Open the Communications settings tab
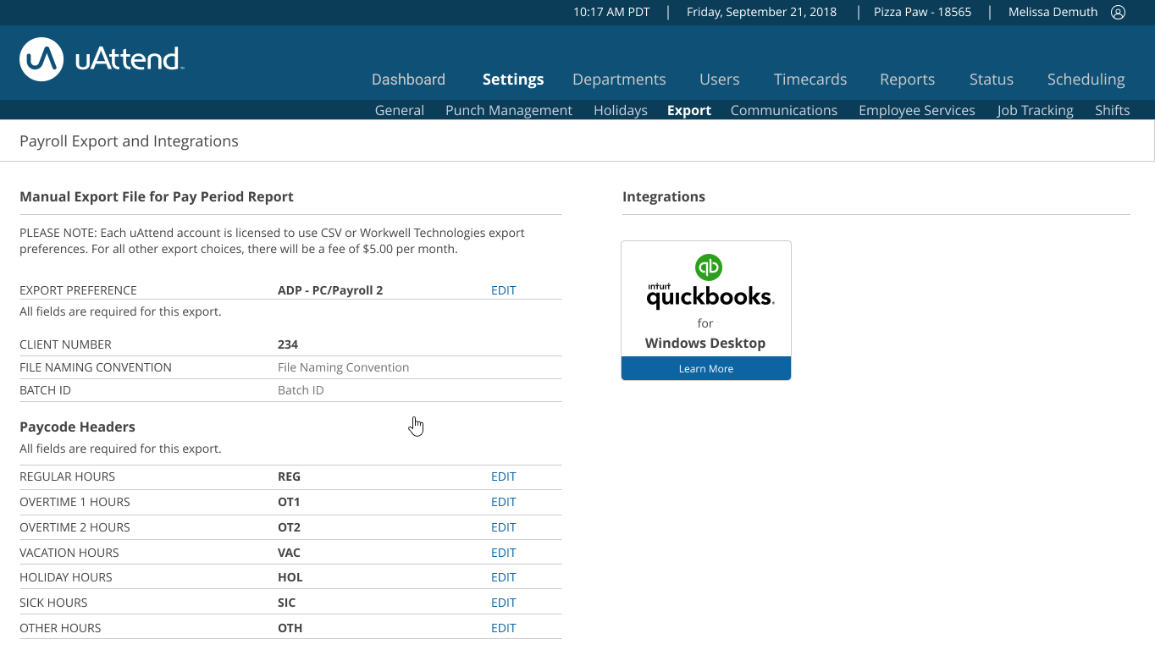 783,110
